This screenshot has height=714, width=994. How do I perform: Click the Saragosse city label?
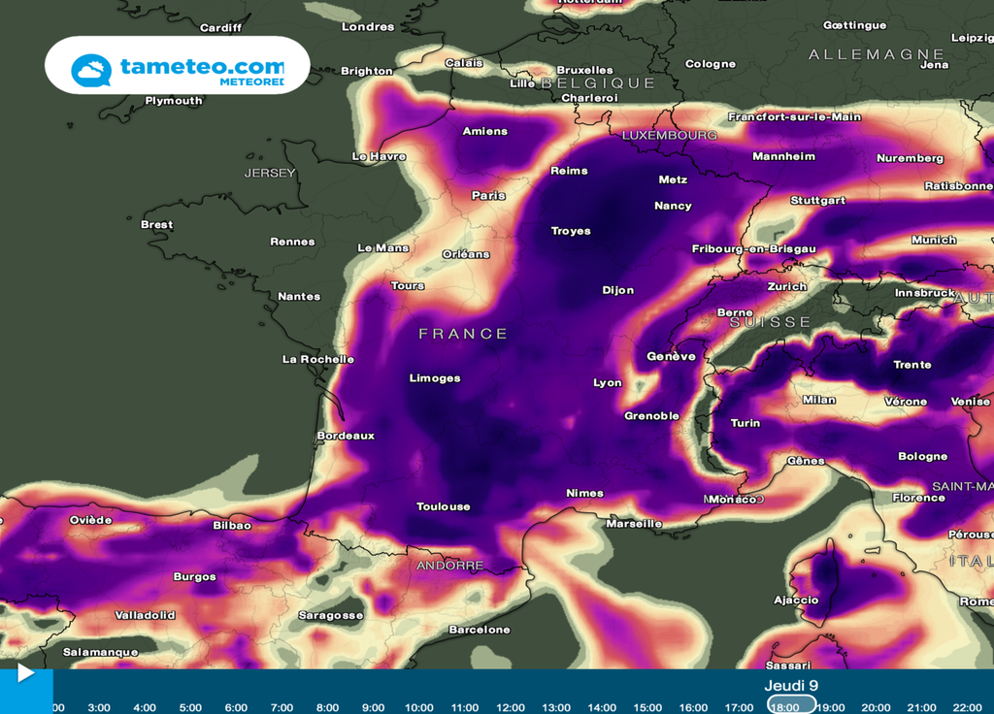331,615
